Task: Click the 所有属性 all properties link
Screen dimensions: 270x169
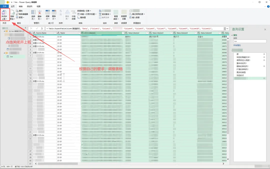Action: click(237, 45)
